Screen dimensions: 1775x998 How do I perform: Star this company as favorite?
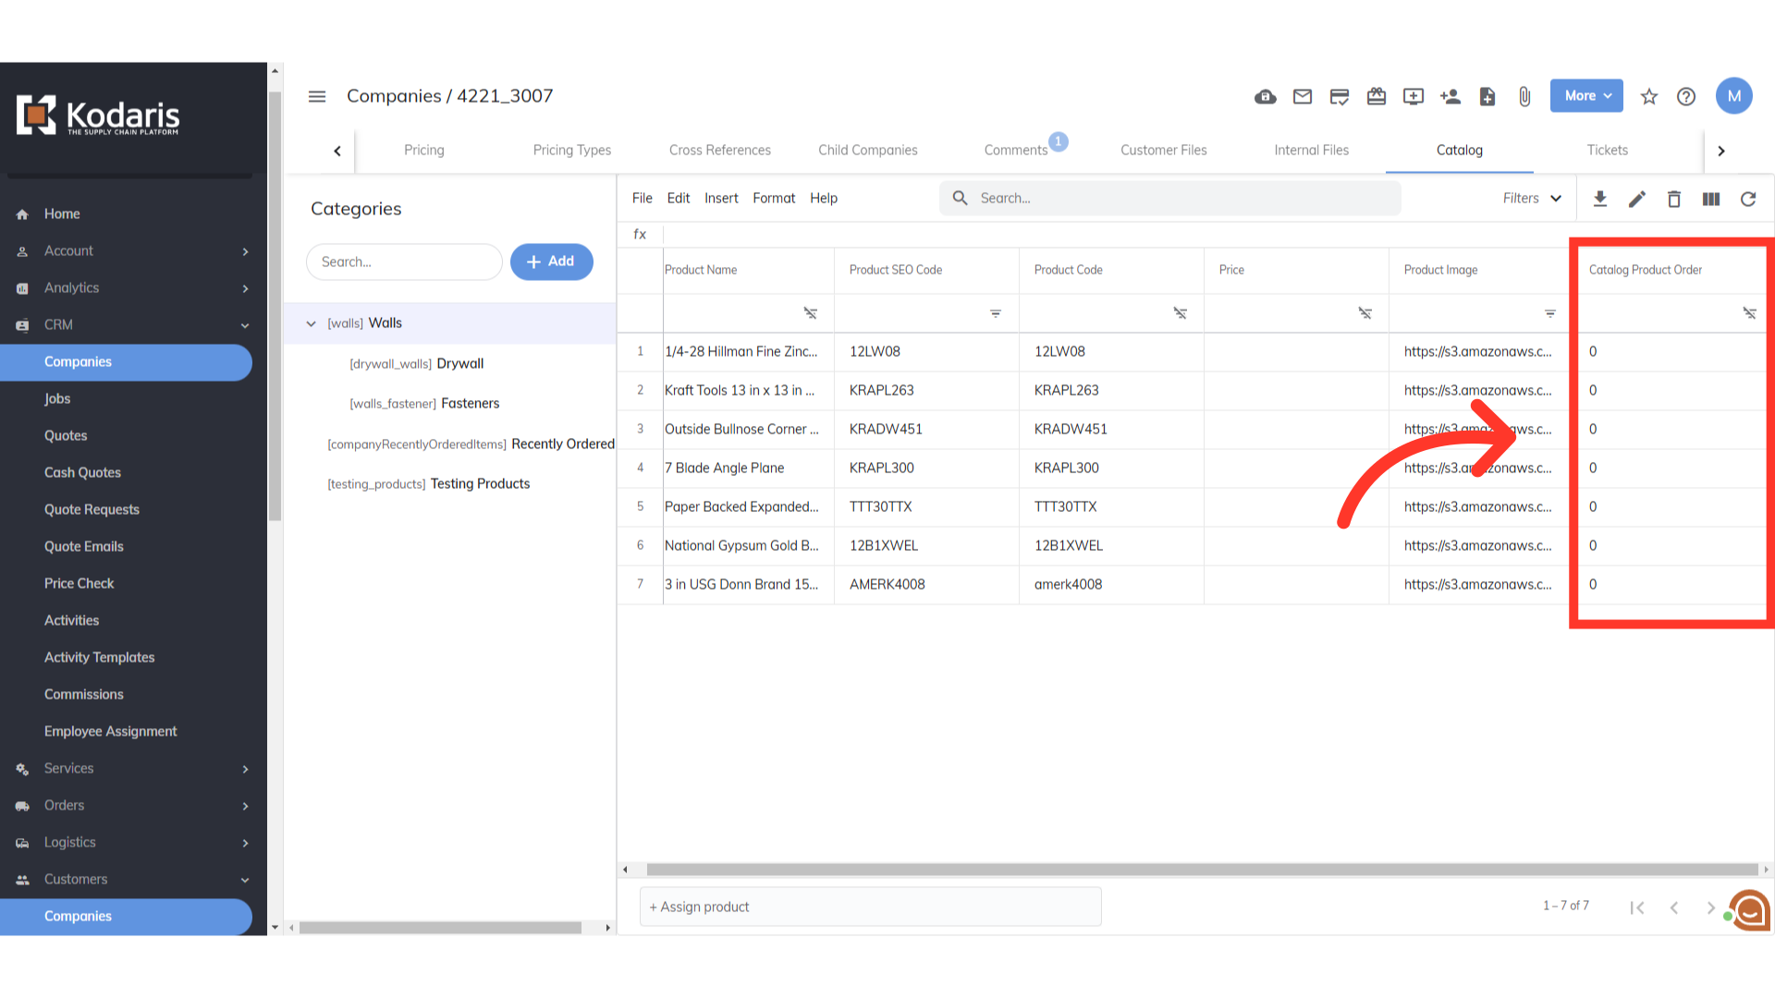[x=1649, y=96]
